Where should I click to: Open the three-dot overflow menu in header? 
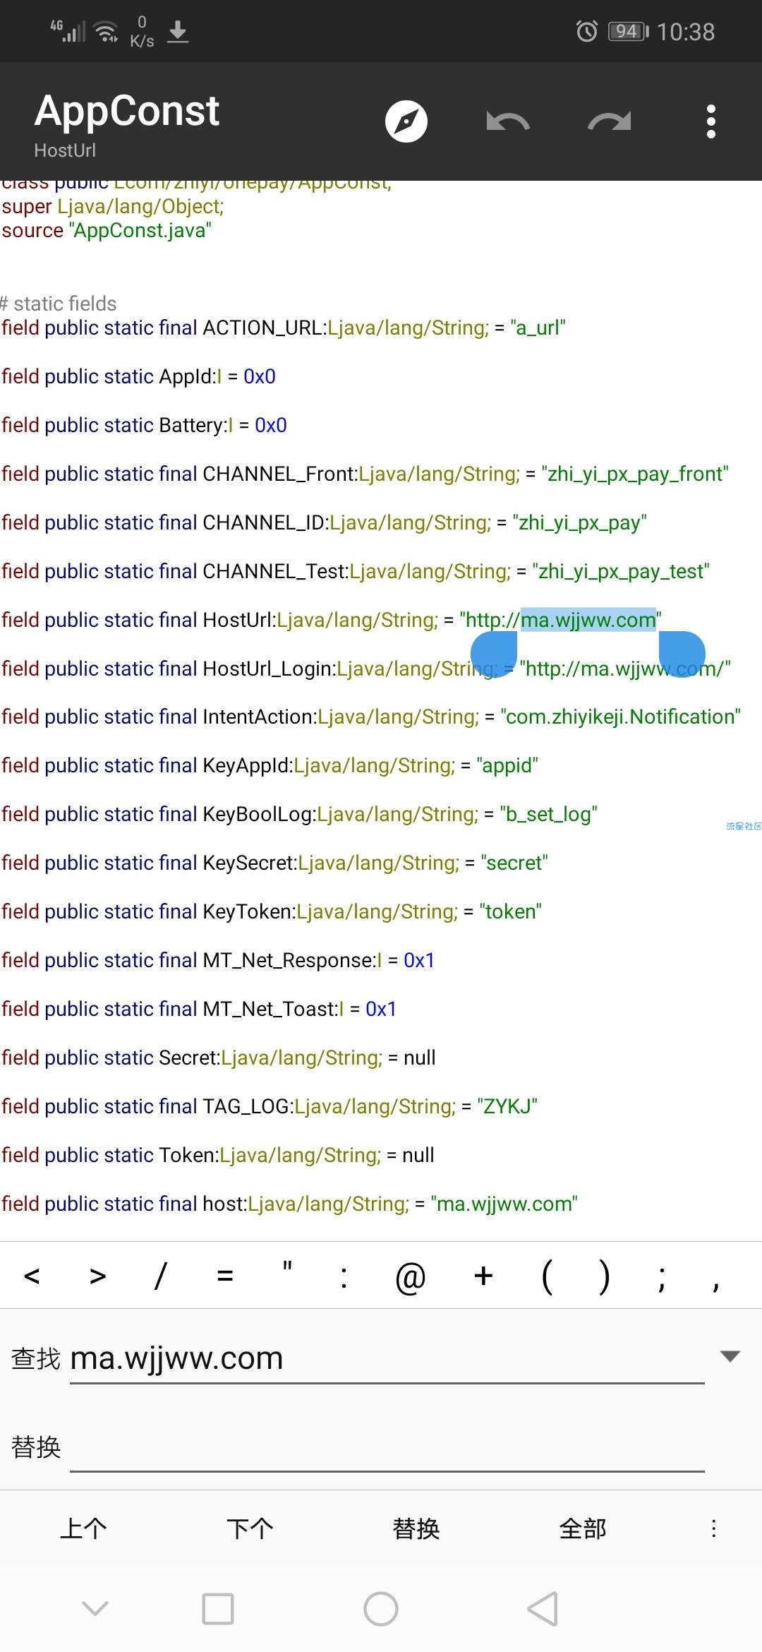711,121
